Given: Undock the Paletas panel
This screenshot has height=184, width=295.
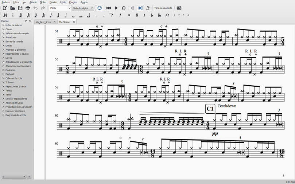Looking at the screenshot, I should (x=26, y=21).
